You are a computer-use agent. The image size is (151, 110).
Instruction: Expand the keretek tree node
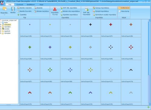1,29
